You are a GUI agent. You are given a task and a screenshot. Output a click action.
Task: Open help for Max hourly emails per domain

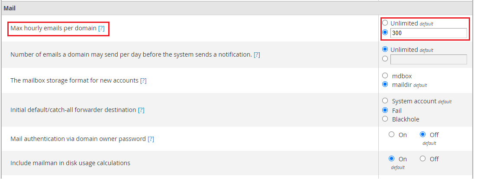[101, 29]
